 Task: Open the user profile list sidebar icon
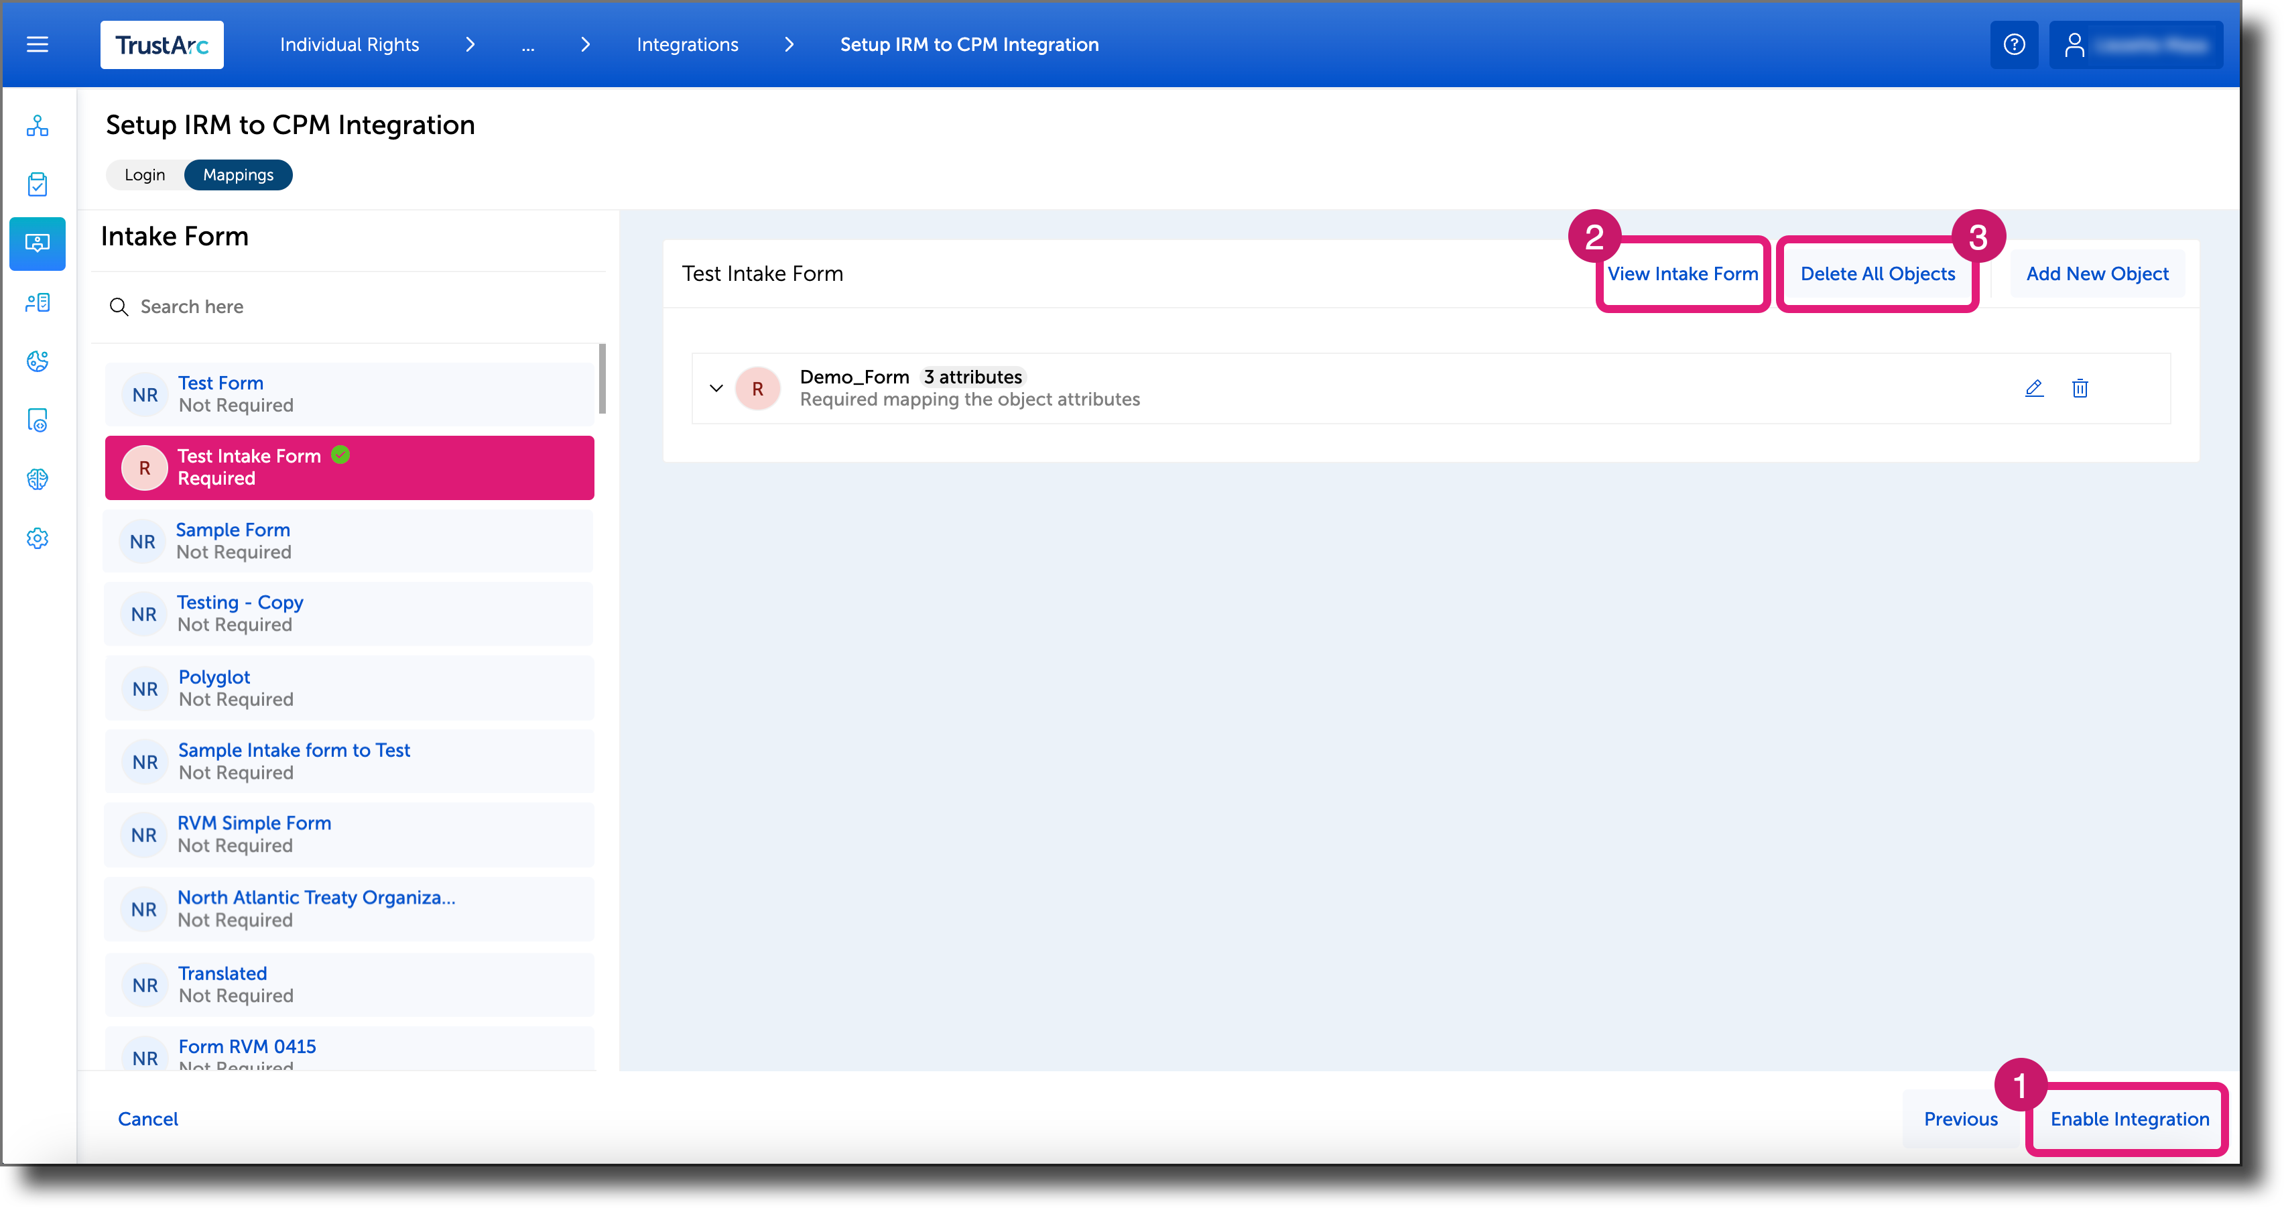click(38, 302)
